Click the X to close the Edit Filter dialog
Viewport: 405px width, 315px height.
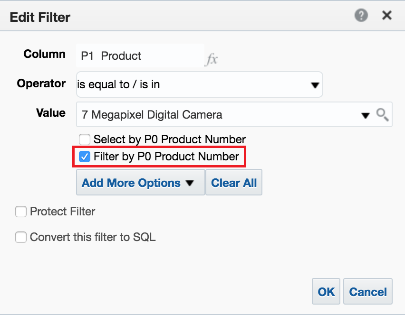pos(386,15)
